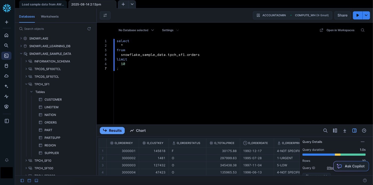Viewport: 373px width, 185px height.
Task: Open in Workspaces link
Action: tap(337, 30)
